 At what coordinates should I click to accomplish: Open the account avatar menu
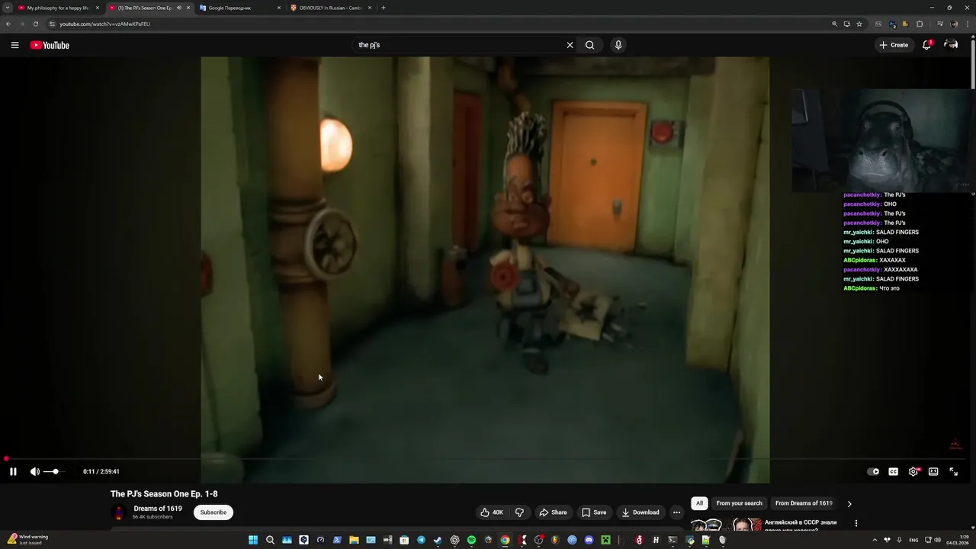[x=951, y=45]
